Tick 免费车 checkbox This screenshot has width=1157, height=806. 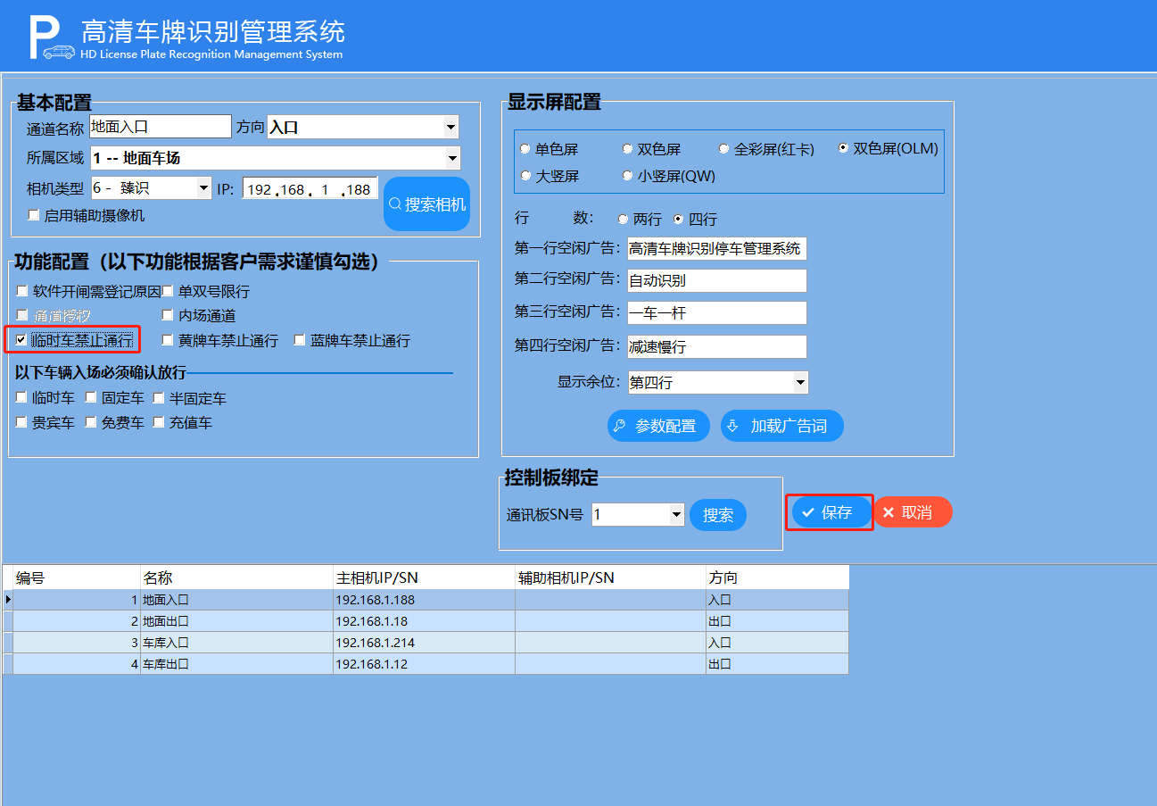pyautogui.click(x=91, y=422)
